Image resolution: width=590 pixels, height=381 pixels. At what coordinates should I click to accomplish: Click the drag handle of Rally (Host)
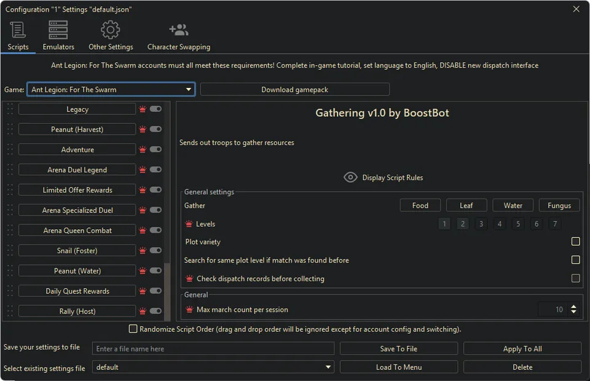pos(10,311)
